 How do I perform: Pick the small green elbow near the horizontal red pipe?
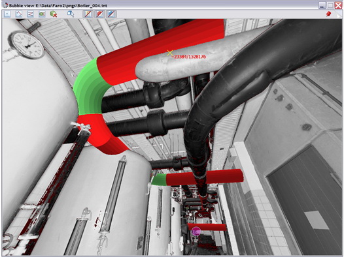pyautogui.click(x=159, y=179)
